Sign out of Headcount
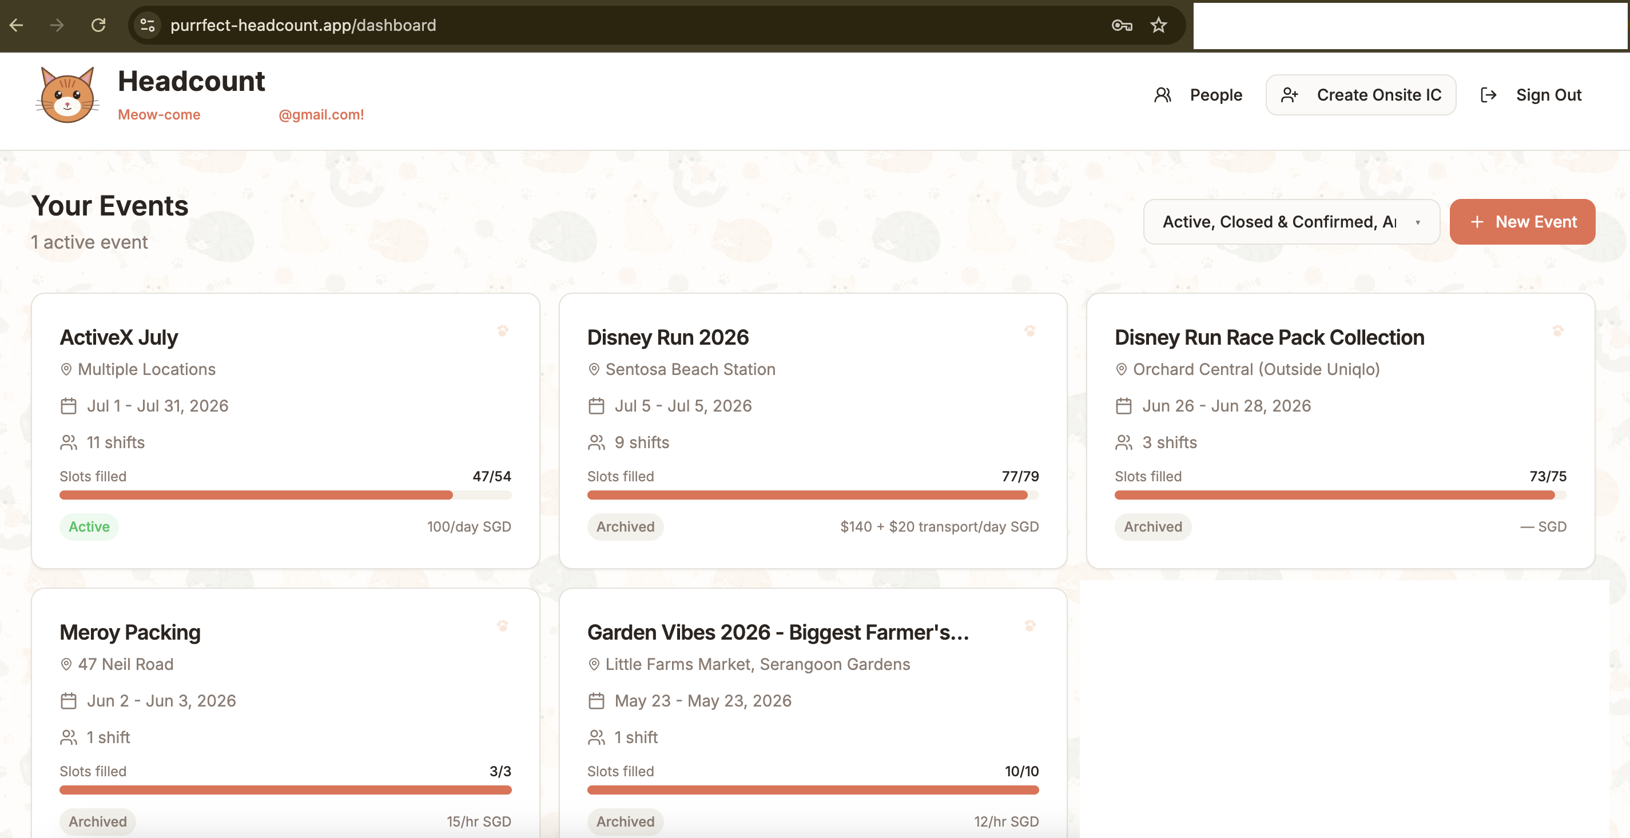 pyautogui.click(x=1531, y=95)
